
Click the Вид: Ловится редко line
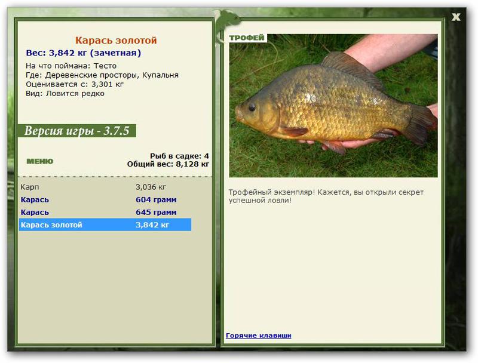(65, 94)
